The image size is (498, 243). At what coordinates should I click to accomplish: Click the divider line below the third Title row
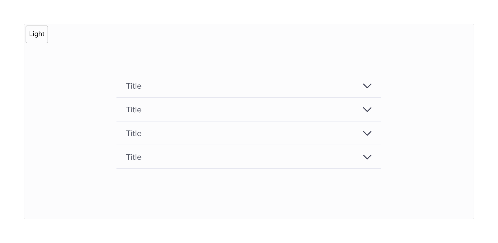(x=248, y=145)
